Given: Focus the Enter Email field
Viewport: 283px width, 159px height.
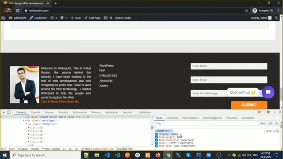Looking at the screenshot, I should (229, 79).
